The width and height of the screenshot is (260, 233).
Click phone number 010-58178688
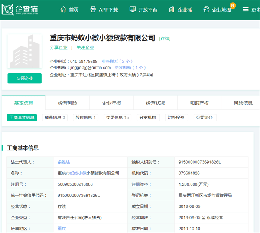coord(84,62)
